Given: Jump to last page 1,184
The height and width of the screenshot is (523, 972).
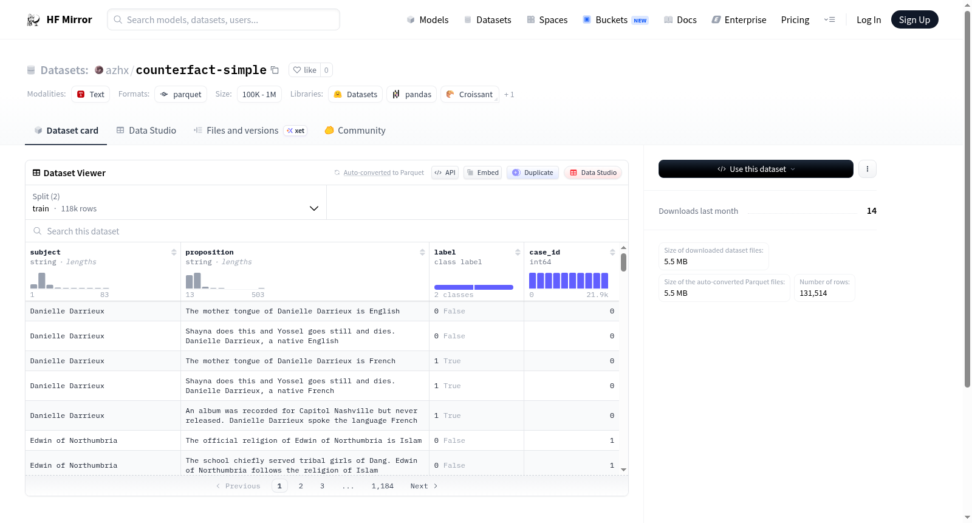Looking at the screenshot, I should (x=383, y=486).
